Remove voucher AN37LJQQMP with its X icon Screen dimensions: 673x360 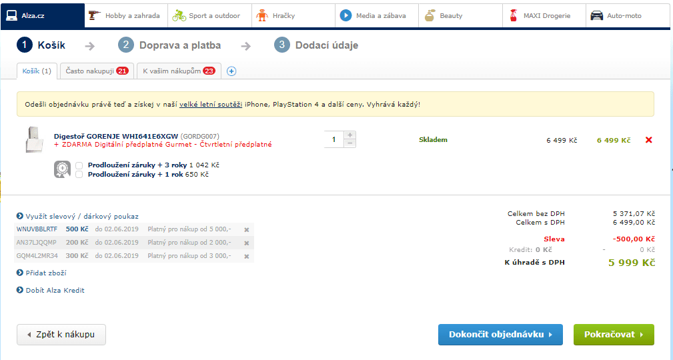click(x=246, y=243)
